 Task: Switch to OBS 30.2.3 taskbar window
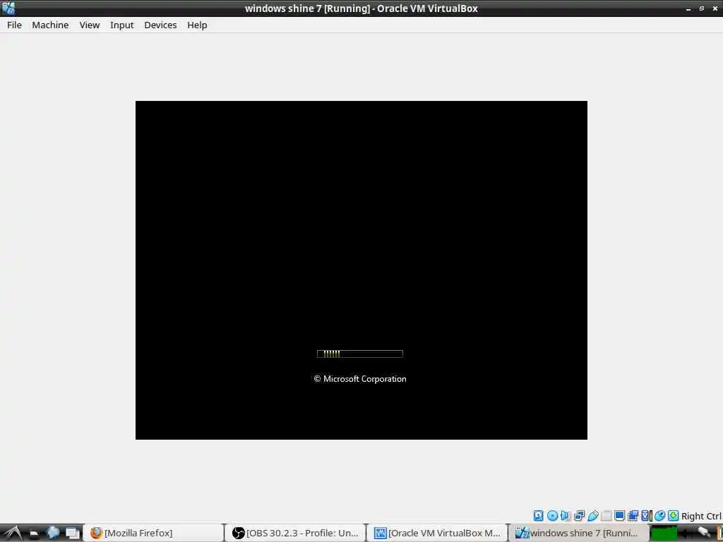tap(296, 534)
